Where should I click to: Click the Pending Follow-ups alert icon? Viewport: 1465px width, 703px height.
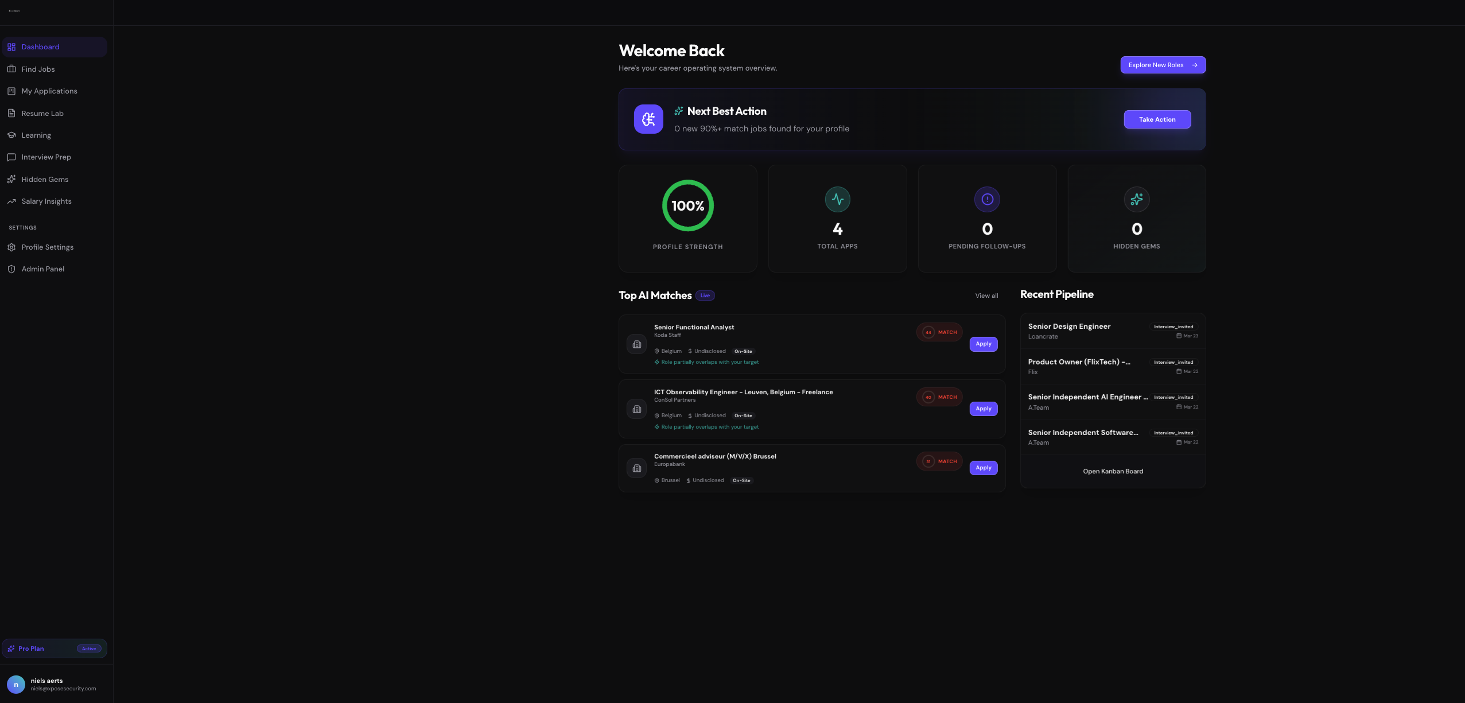click(987, 199)
